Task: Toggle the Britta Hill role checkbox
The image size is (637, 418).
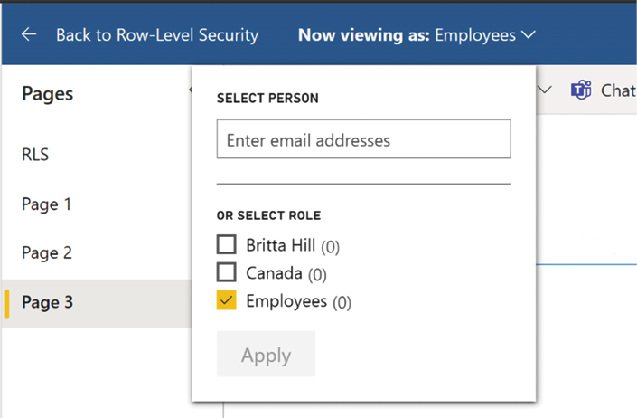Action: 226,244
